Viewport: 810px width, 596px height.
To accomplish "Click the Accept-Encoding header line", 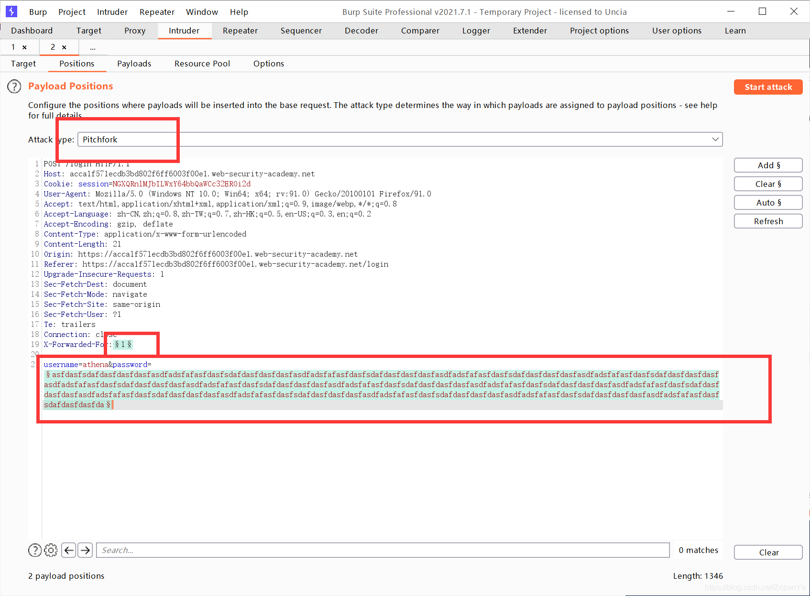I will tap(109, 224).
